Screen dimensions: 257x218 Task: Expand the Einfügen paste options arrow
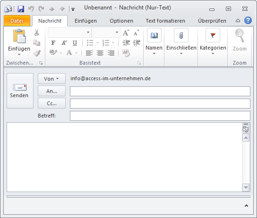pos(19,55)
